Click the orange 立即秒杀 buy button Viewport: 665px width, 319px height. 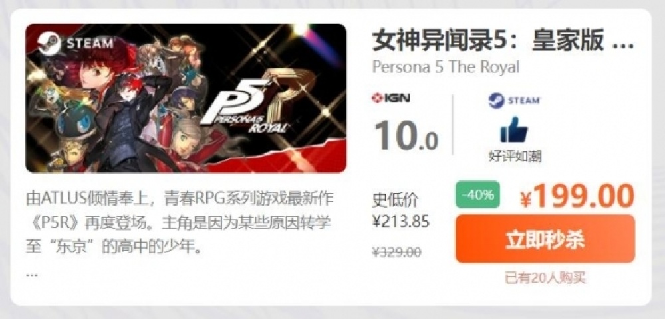(x=545, y=239)
